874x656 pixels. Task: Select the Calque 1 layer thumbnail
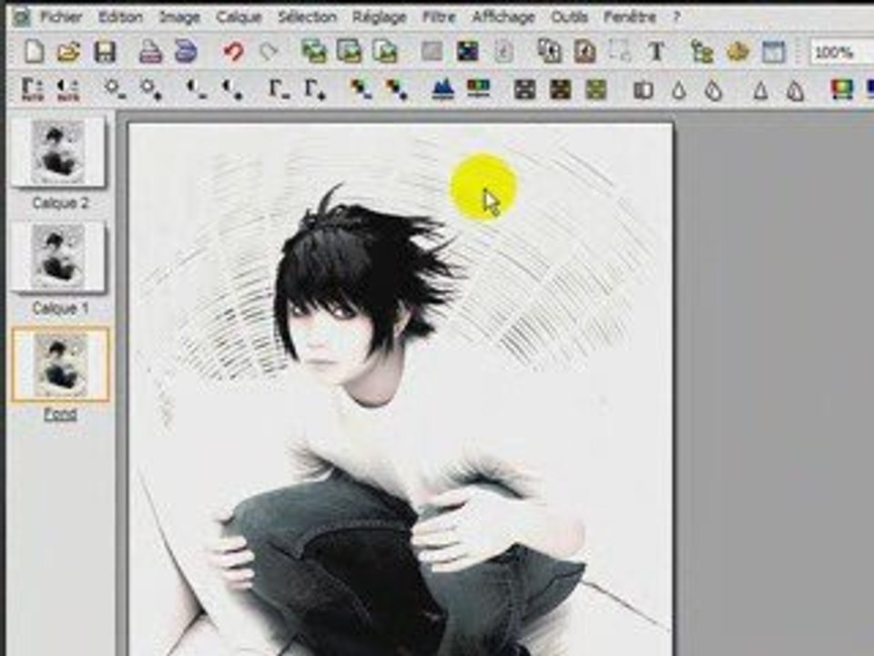58,256
